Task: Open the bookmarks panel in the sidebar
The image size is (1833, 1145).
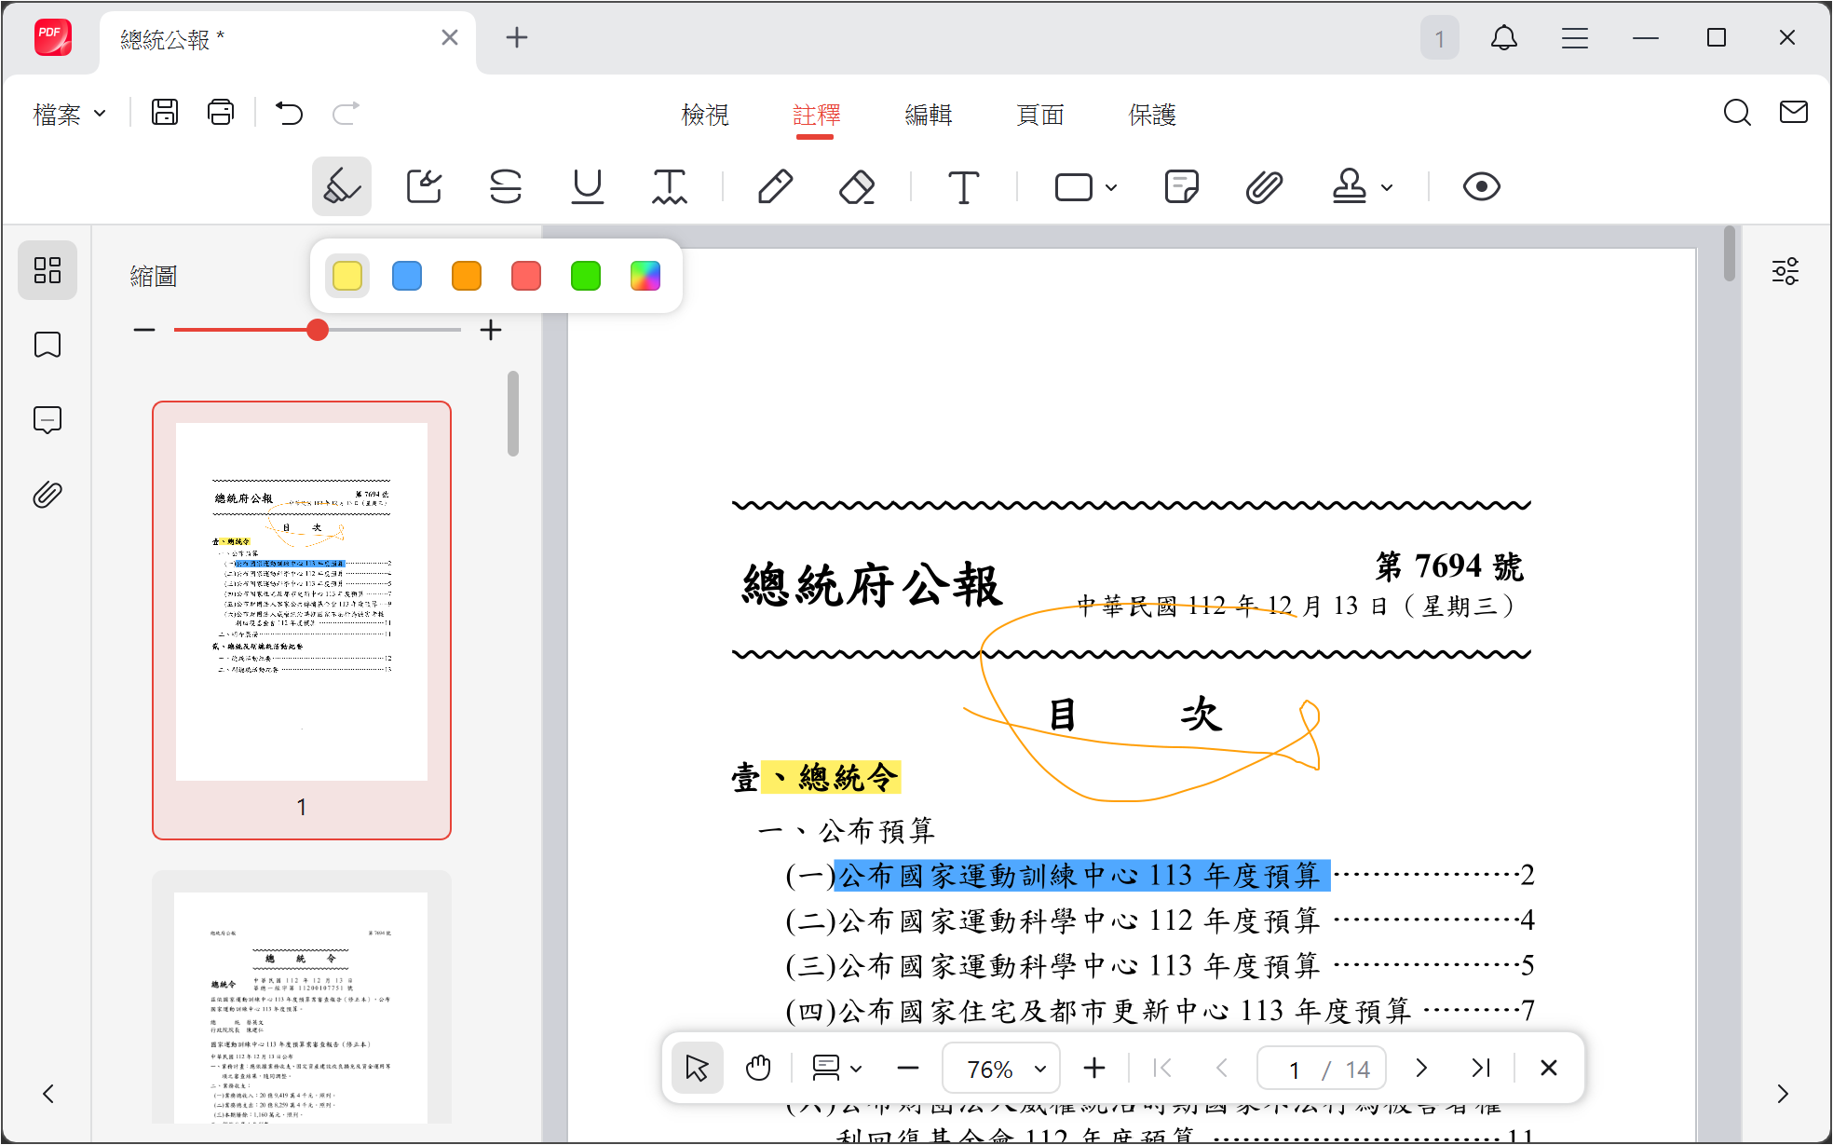Action: pyautogui.click(x=48, y=345)
